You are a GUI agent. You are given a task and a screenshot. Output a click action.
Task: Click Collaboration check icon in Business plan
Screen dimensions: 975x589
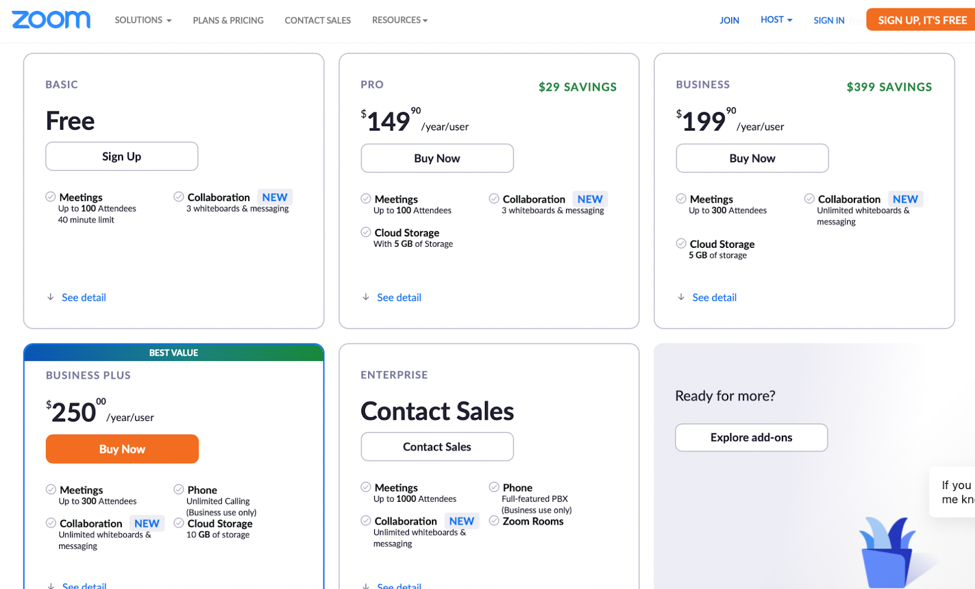(x=809, y=199)
